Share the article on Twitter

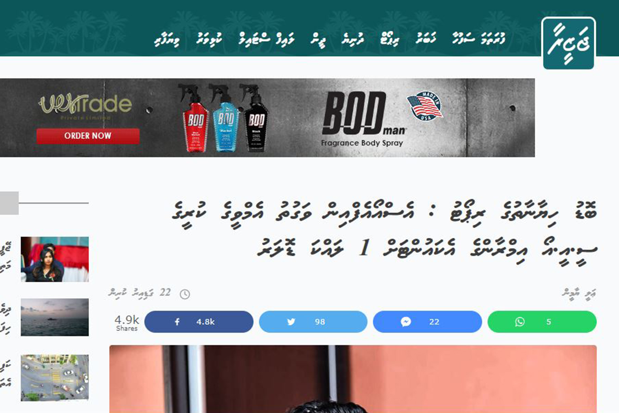point(313,322)
